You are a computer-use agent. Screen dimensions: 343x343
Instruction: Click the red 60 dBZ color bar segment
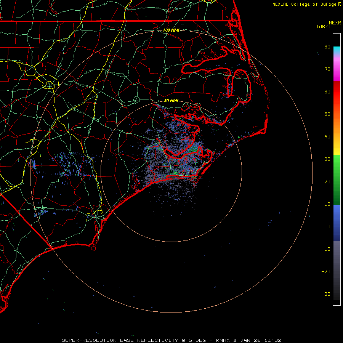[337, 91]
